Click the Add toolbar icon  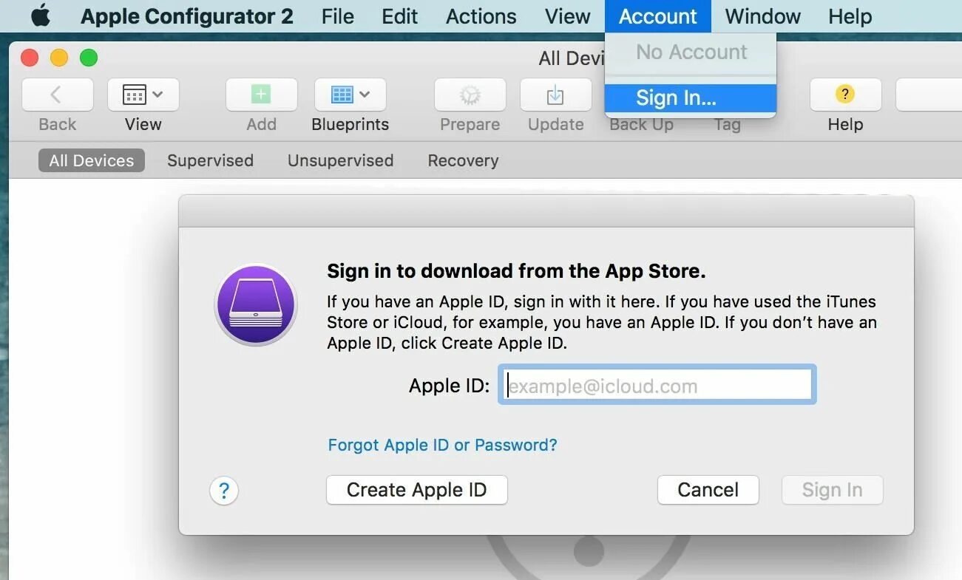pos(261,95)
